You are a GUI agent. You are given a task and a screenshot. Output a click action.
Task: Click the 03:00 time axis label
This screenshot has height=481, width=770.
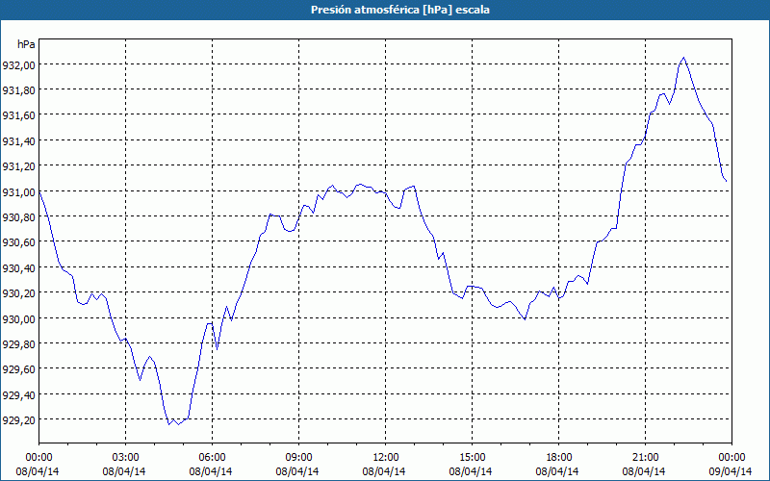(x=126, y=458)
